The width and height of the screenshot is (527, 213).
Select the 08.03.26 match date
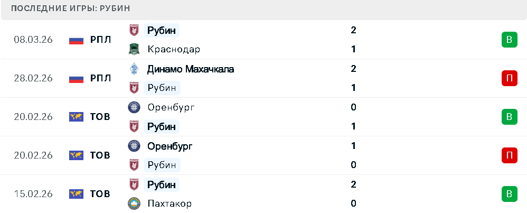pos(33,40)
